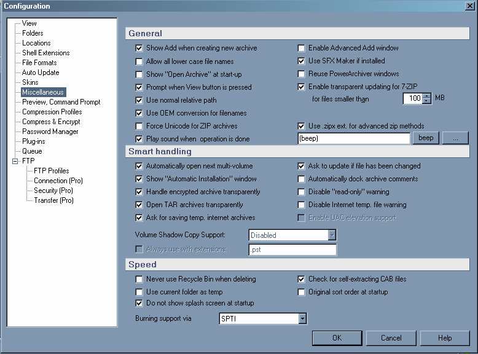Collapse the FTP tree node

pyautogui.click(x=15, y=161)
